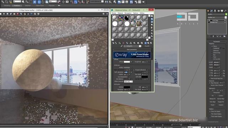228x128 pixels.
Task: Open the Options menu in Material Editor
Action: pyautogui.click(x=135, y=13)
